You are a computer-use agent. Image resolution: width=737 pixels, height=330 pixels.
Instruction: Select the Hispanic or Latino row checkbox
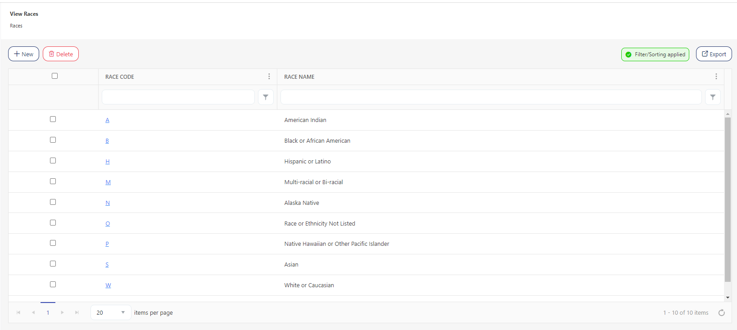click(53, 161)
